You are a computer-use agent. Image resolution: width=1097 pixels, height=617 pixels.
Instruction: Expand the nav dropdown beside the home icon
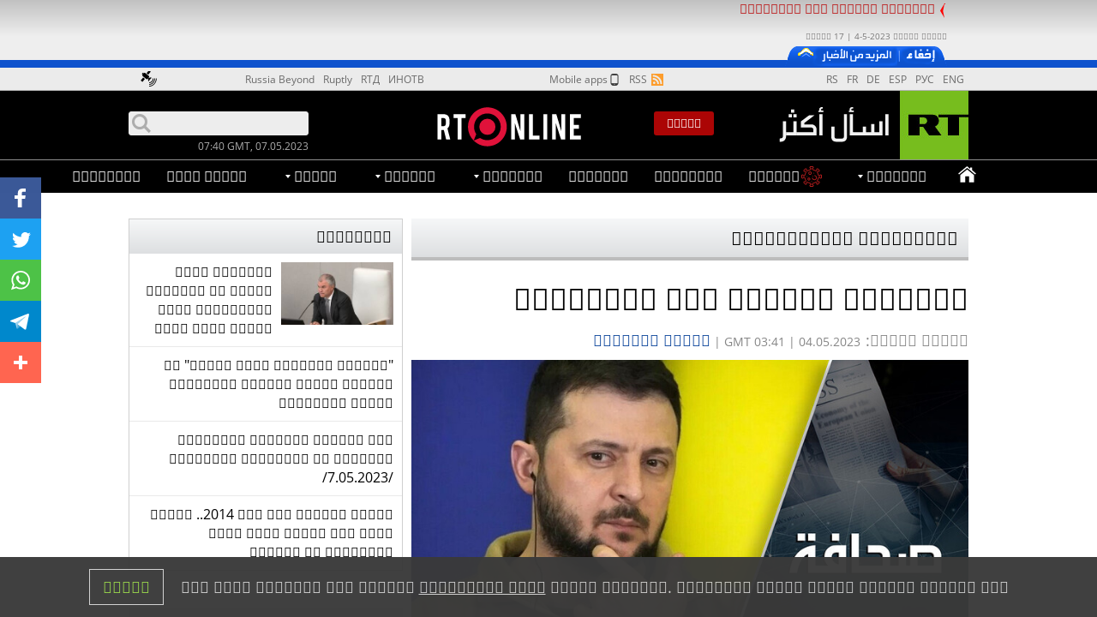pos(860,177)
